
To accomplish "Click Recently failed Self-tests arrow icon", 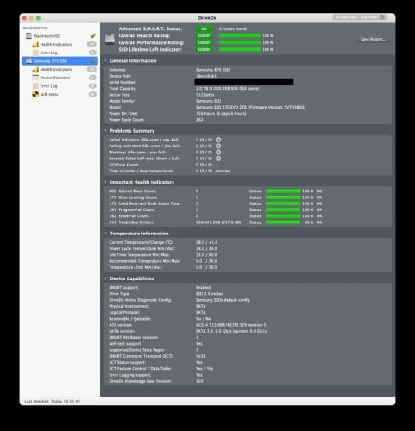I will coord(218,159).
